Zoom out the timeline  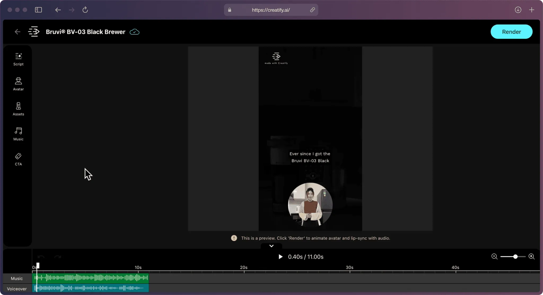click(x=494, y=257)
